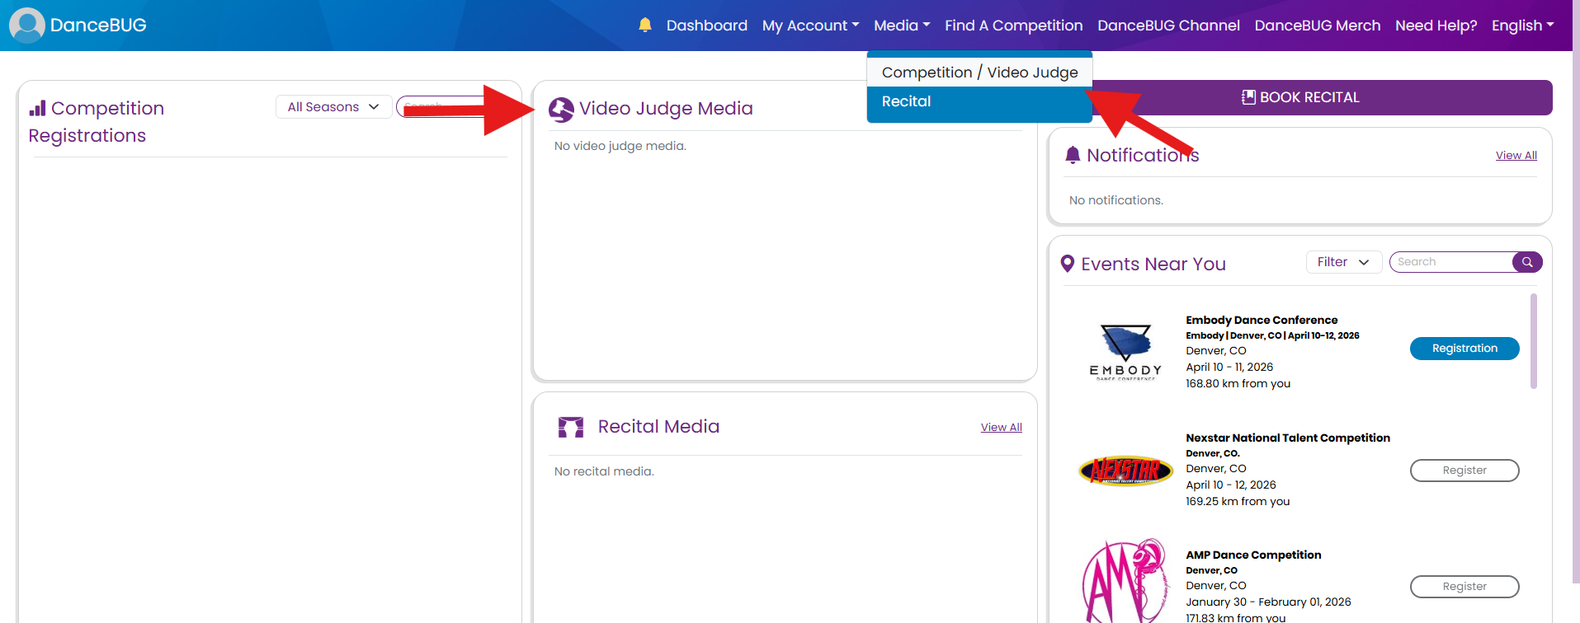The image size is (1580, 623).
Task: Click the Video Judge Media icon
Action: (561, 109)
